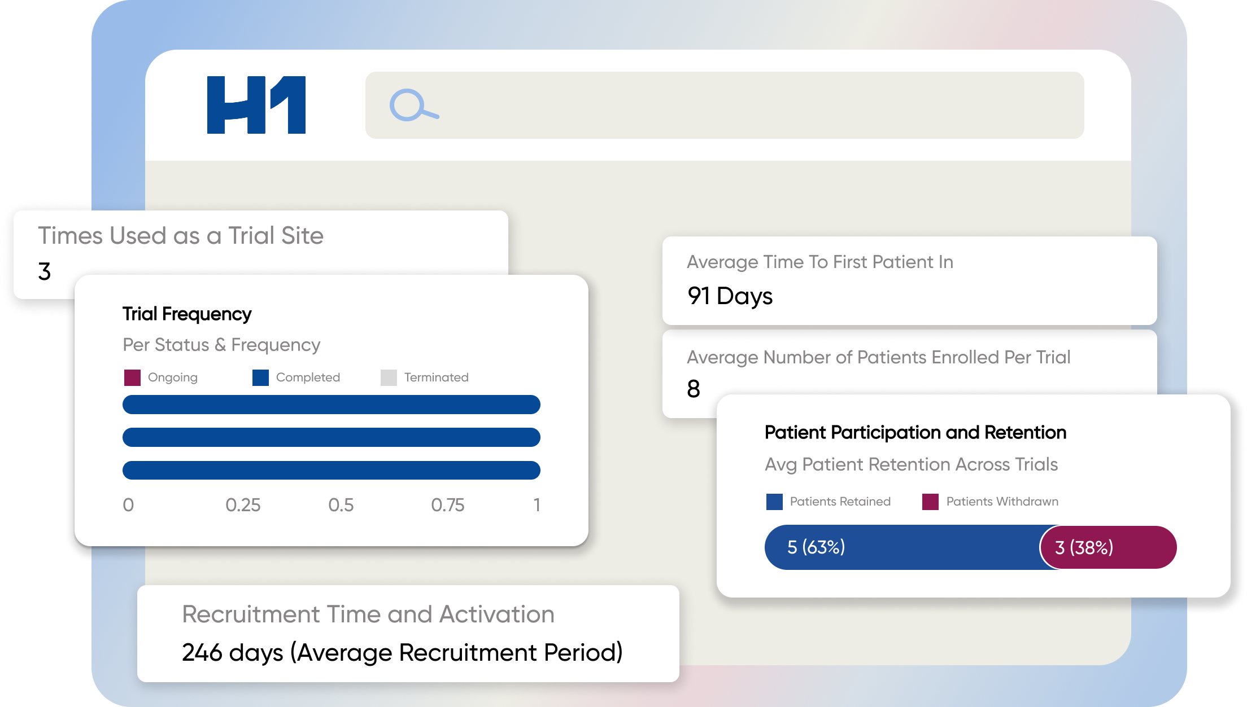This screenshot has height=707, width=1247.
Task: Click the 'Completed' legend label
Action: 308,377
